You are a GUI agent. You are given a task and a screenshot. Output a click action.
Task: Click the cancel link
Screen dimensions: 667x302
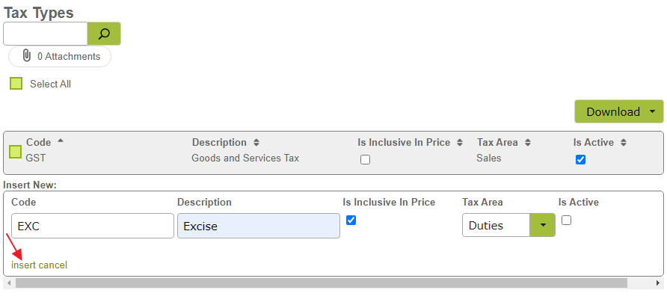pyautogui.click(x=53, y=265)
